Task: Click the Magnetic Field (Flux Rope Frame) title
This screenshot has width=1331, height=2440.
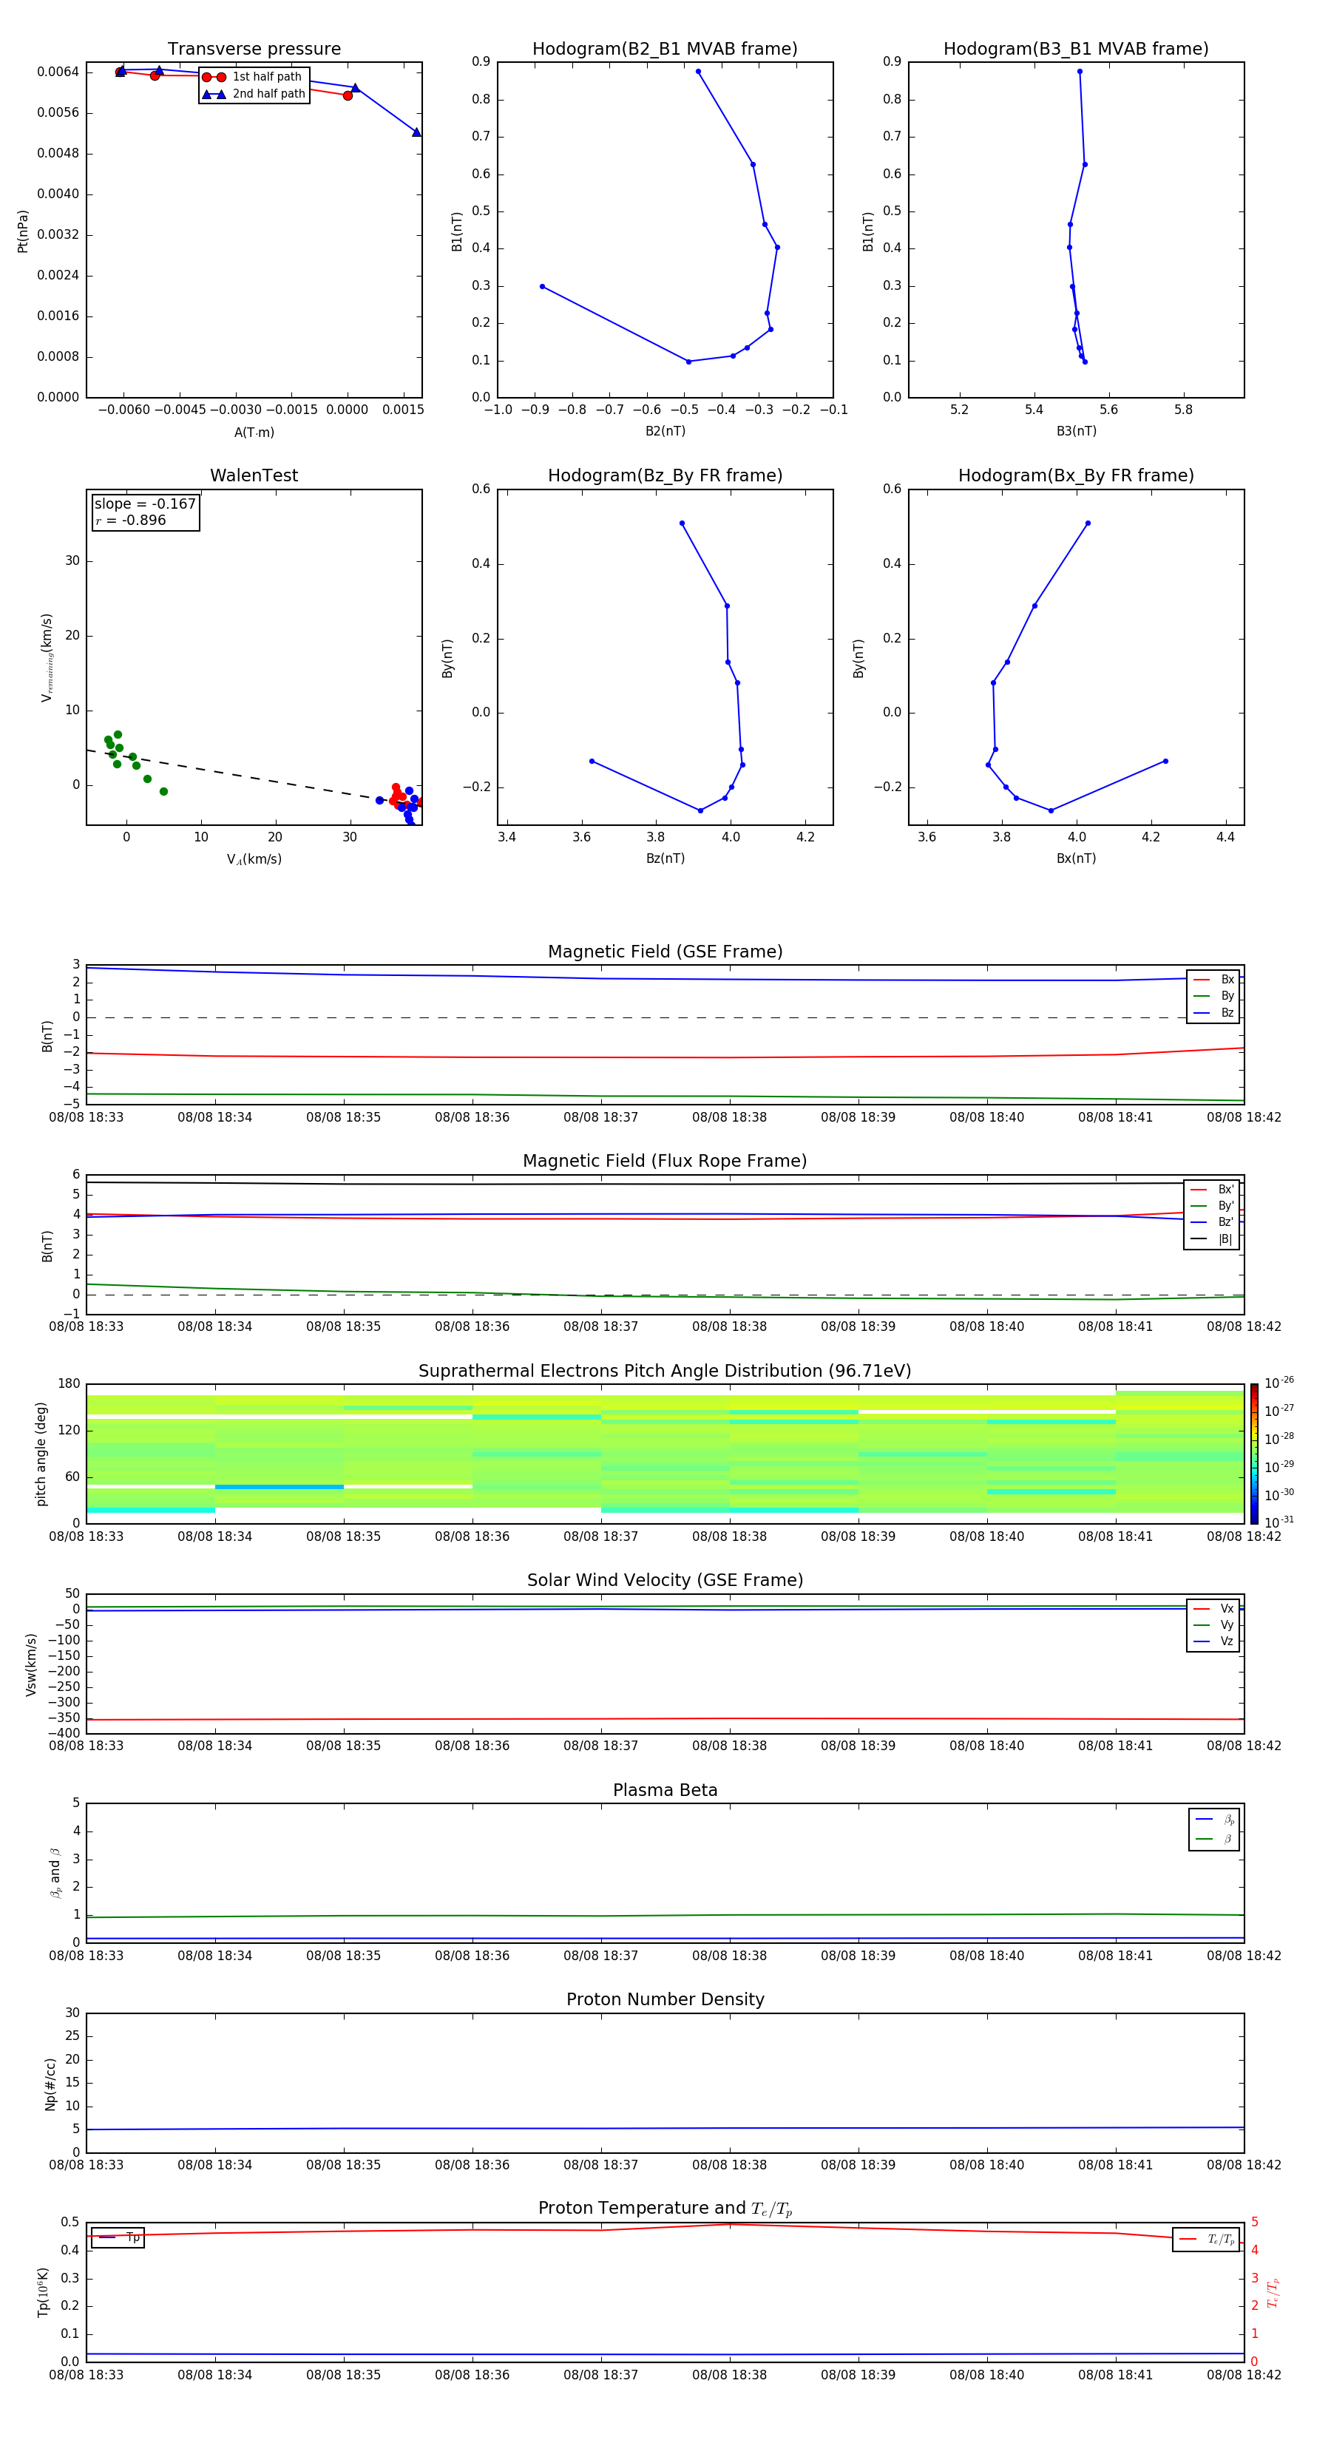Action: tap(665, 1162)
